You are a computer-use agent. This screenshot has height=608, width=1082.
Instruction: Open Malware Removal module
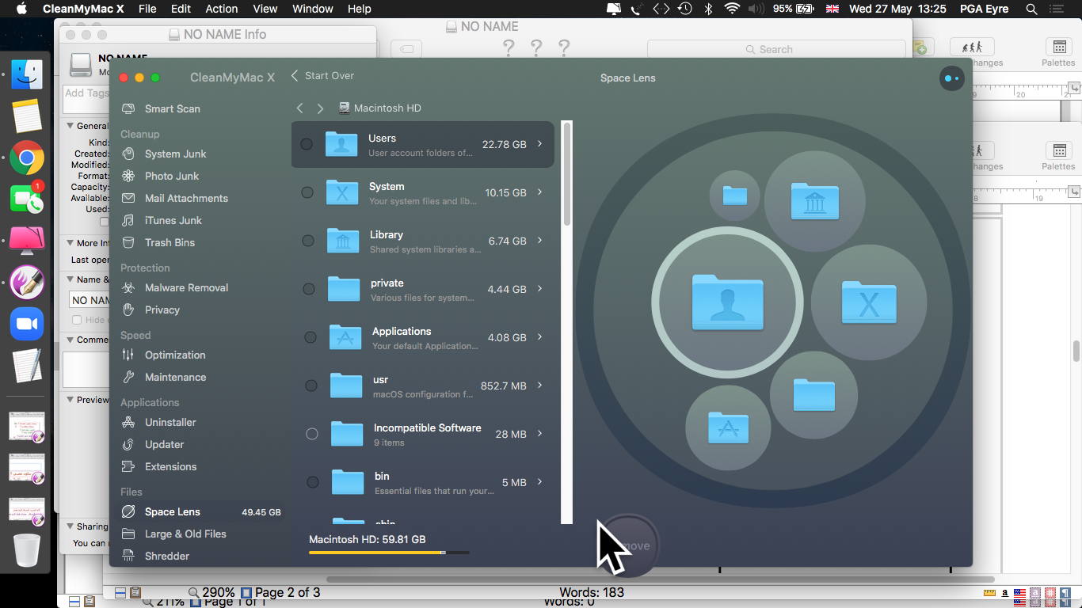click(175, 287)
